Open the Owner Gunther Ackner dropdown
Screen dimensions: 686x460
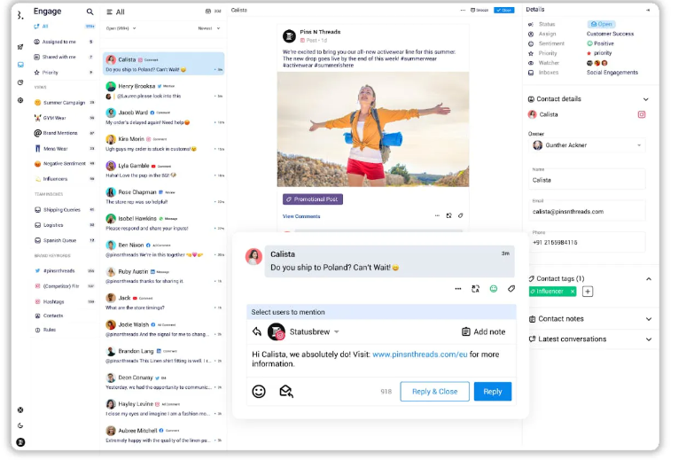587,145
